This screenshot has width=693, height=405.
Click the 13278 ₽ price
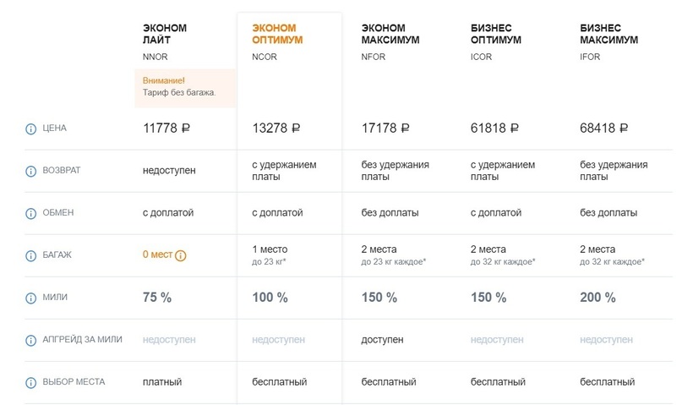pos(276,129)
